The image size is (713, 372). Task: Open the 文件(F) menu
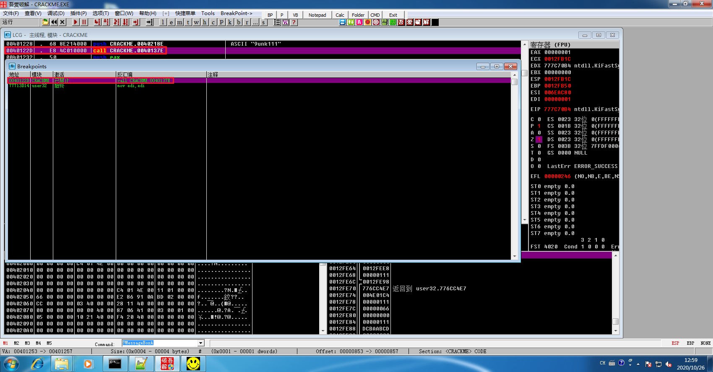pos(11,13)
